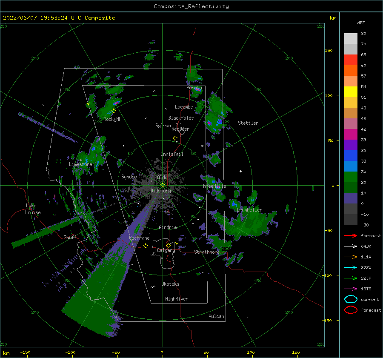Click the Stettler town label
Viewport: 383px width, 358px height.
point(248,123)
